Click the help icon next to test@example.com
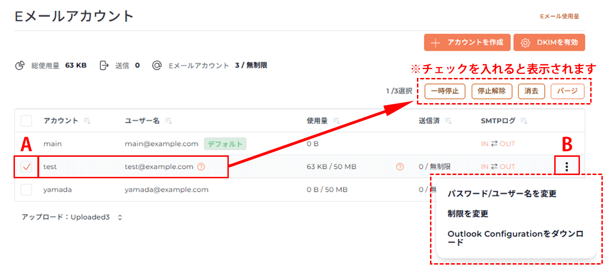 click(201, 167)
